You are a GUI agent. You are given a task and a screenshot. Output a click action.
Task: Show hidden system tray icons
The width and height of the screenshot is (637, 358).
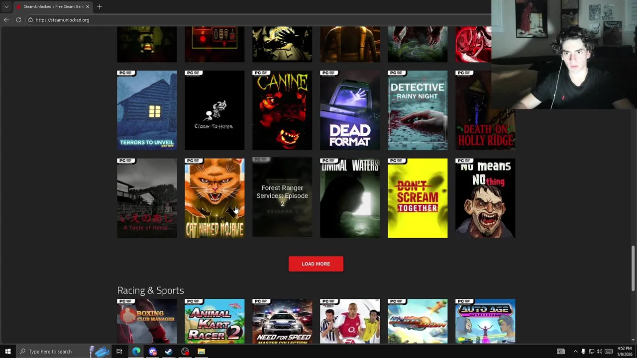click(575, 352)
